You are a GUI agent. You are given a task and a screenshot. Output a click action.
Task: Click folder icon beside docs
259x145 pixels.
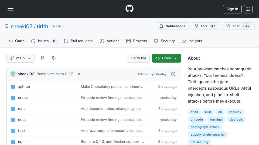tap(13, 120)
